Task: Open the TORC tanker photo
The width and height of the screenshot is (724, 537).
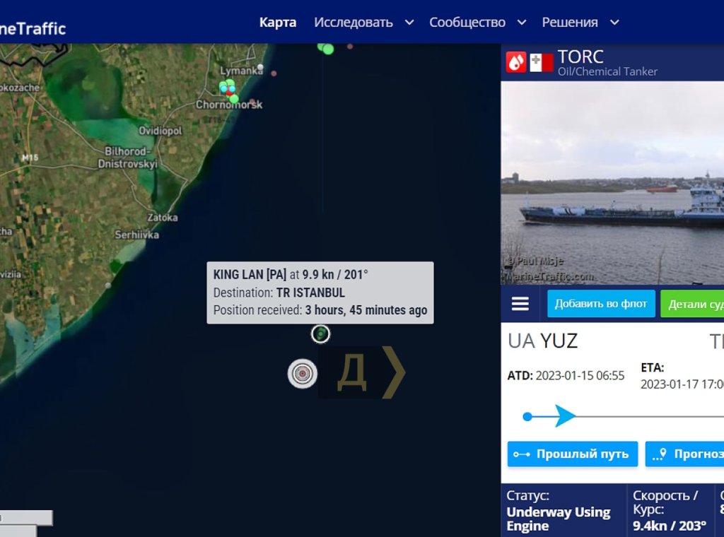Action: click(x=612, y=183)
